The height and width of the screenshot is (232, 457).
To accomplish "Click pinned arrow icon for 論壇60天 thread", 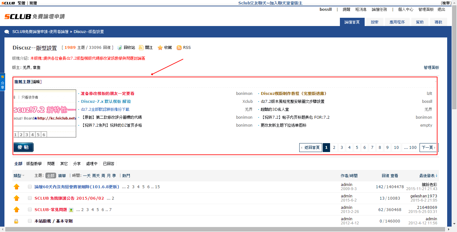I will tap(17, 187).
